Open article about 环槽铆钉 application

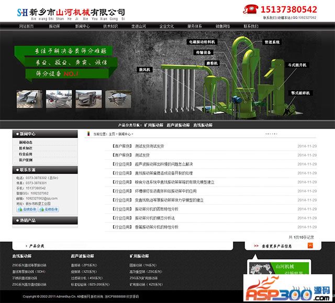(x=165, y=191)
